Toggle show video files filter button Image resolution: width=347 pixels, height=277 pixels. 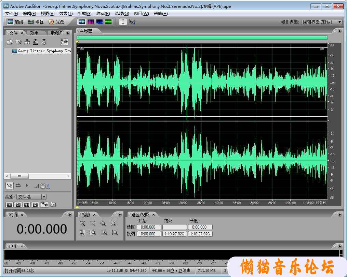pos(27,205)
